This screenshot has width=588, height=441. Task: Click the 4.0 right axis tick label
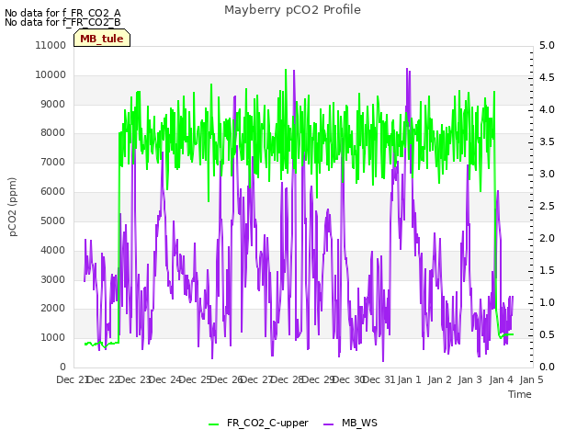click(547, 109)
